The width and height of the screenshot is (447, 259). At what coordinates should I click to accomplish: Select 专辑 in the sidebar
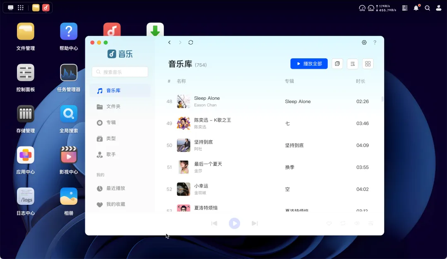pyautogui.click(x=120, y=122)
